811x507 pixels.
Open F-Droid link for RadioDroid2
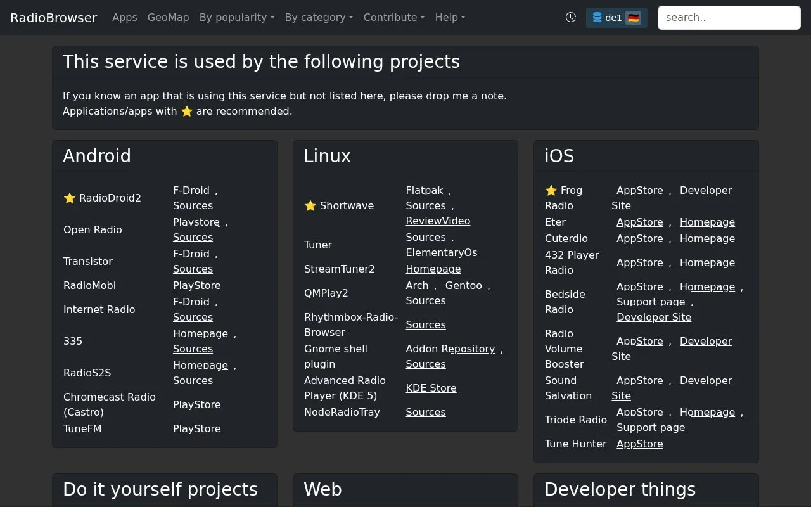tap(191, 191)
